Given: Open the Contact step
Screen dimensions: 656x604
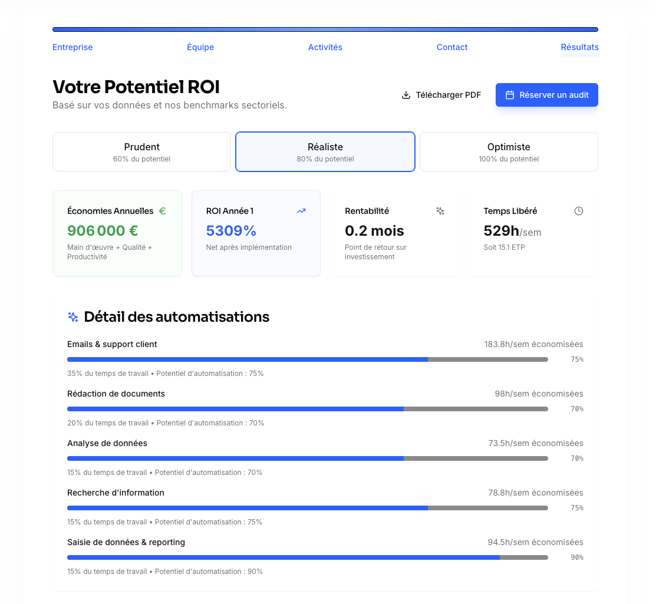Looking at the screenshot, I should point(451,47).
